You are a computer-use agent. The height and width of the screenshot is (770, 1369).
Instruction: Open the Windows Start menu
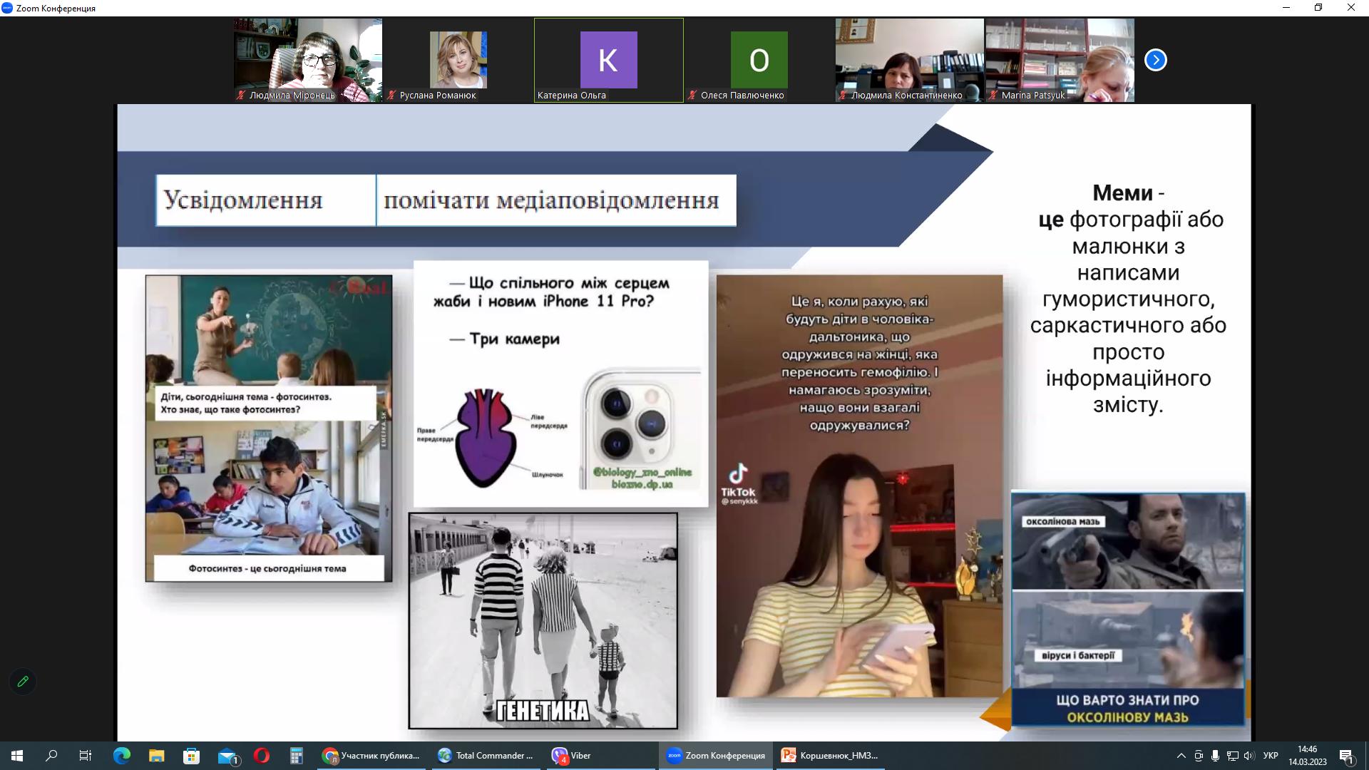(x=17, y=755)
